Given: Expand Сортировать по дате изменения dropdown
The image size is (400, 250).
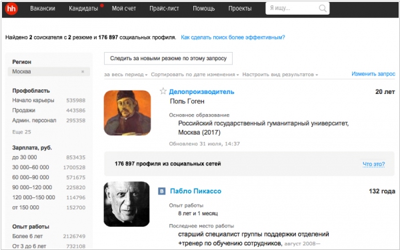Looking at the screenshot, I should [x=195, y=75].
